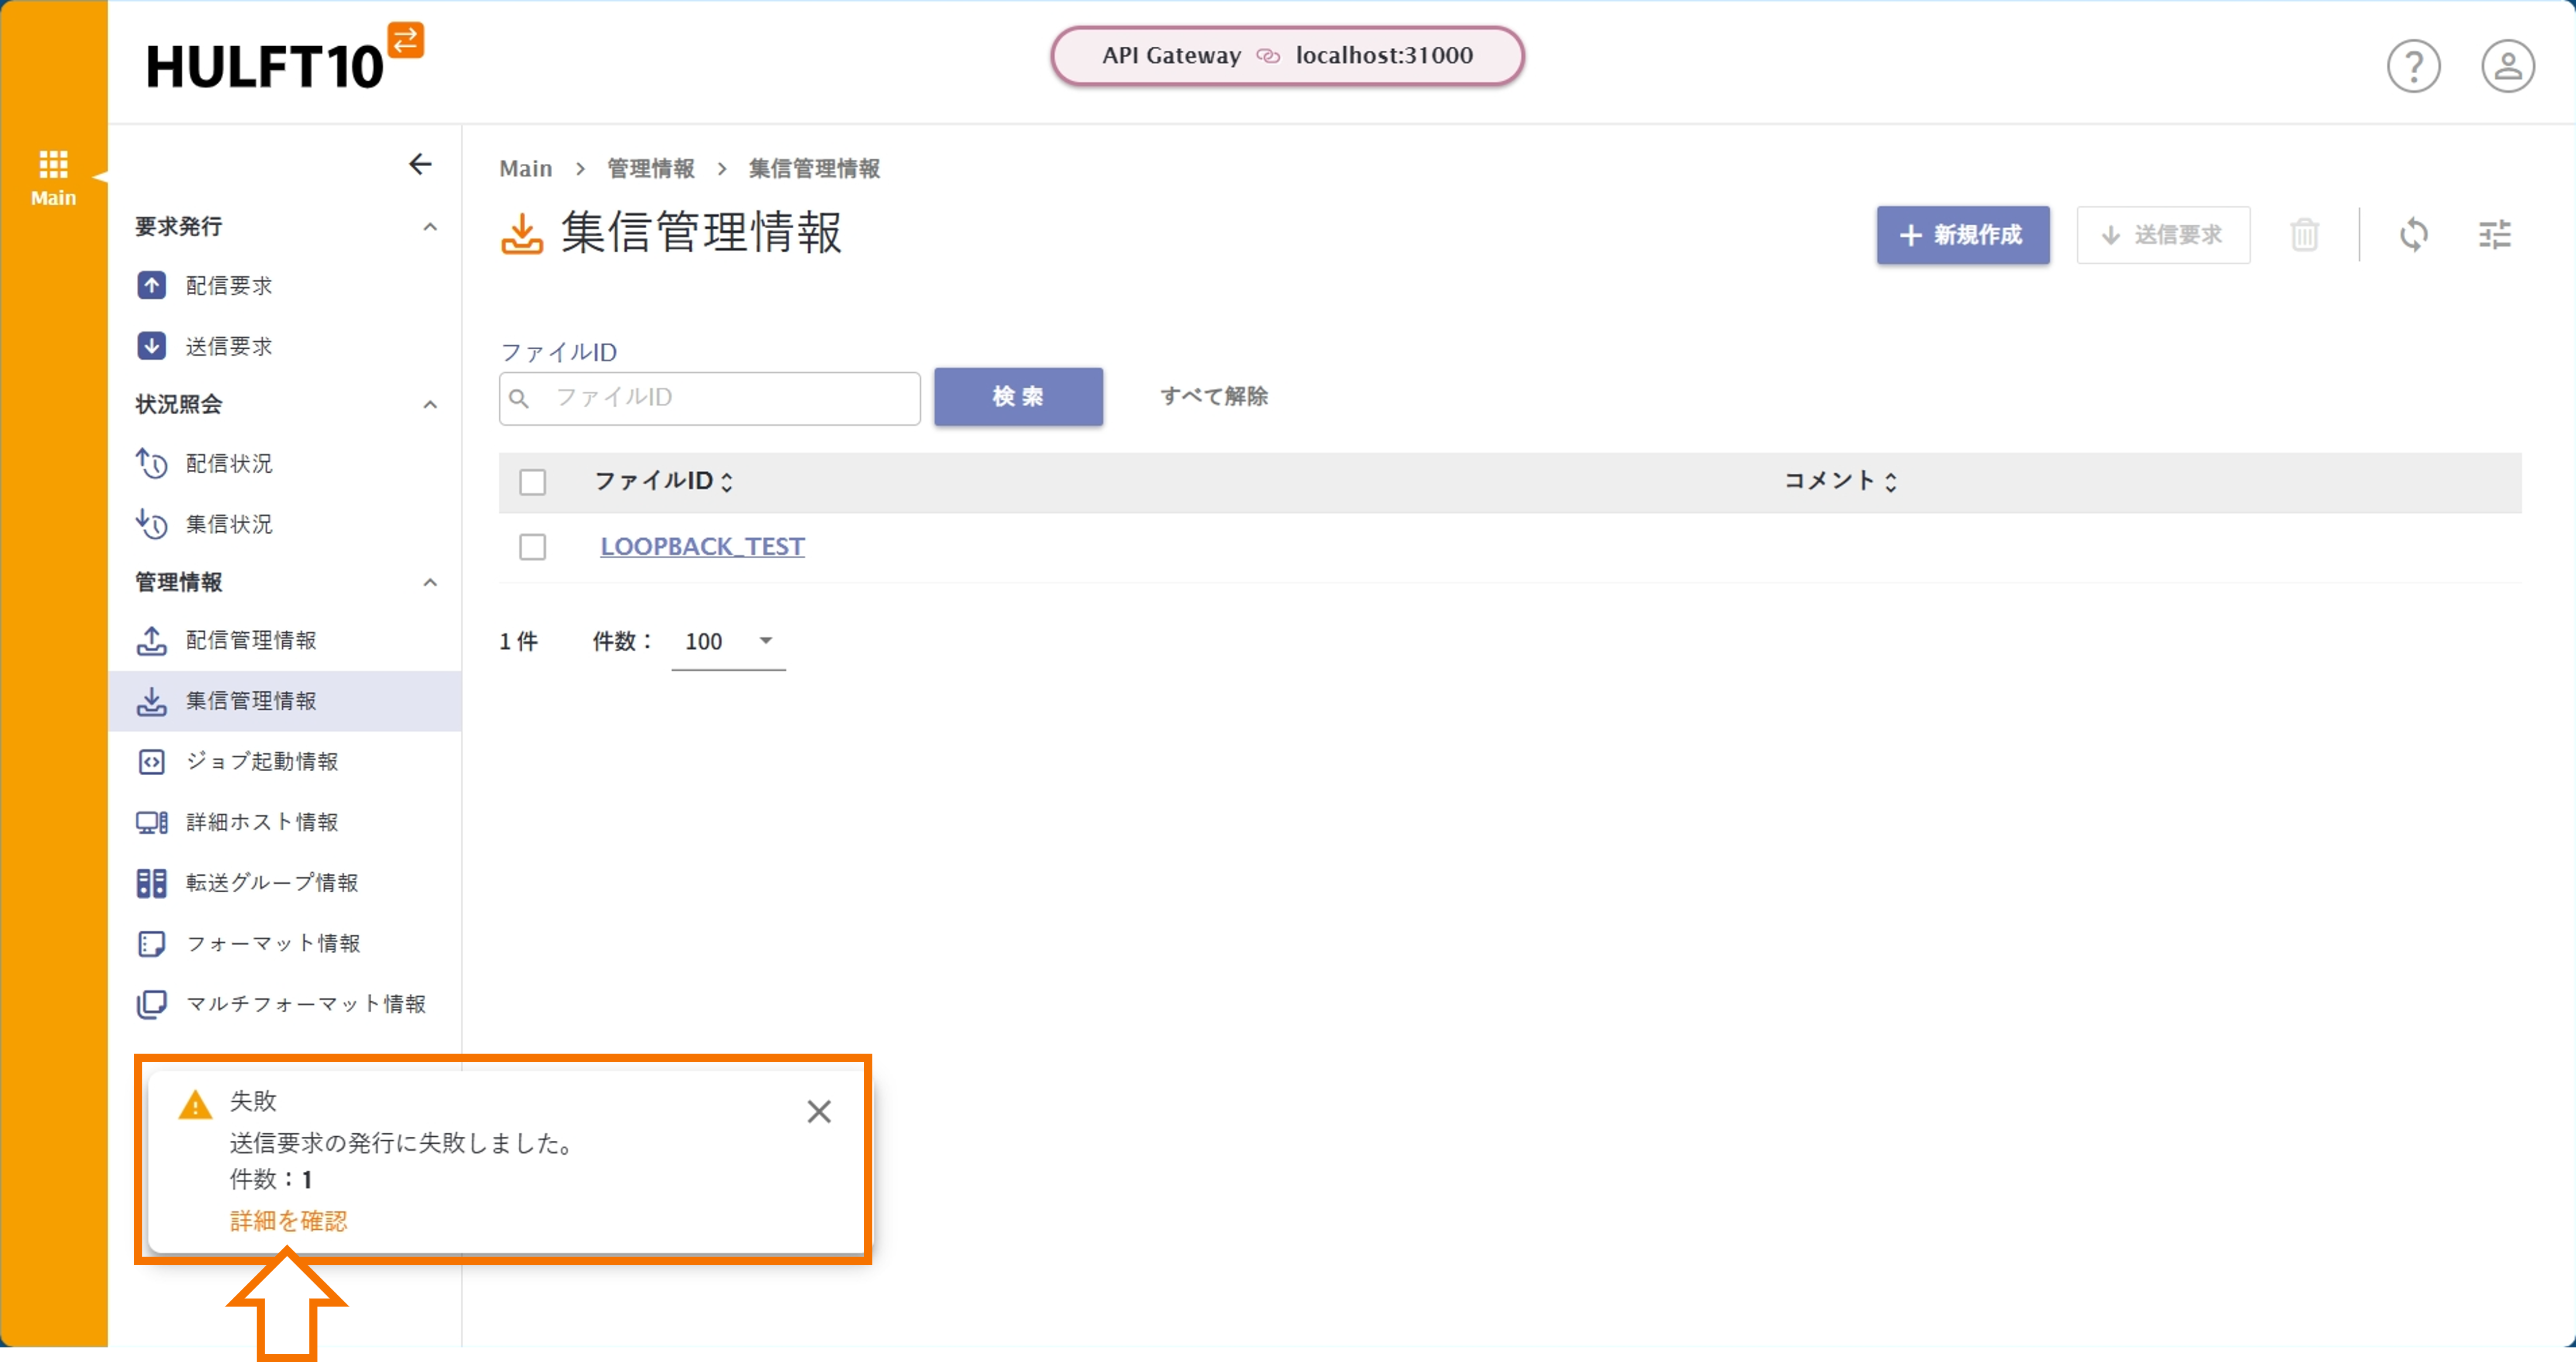2576x1362 pixels.
Task: Collapse the 状況照会 section
Action: (x=430, y=405)
